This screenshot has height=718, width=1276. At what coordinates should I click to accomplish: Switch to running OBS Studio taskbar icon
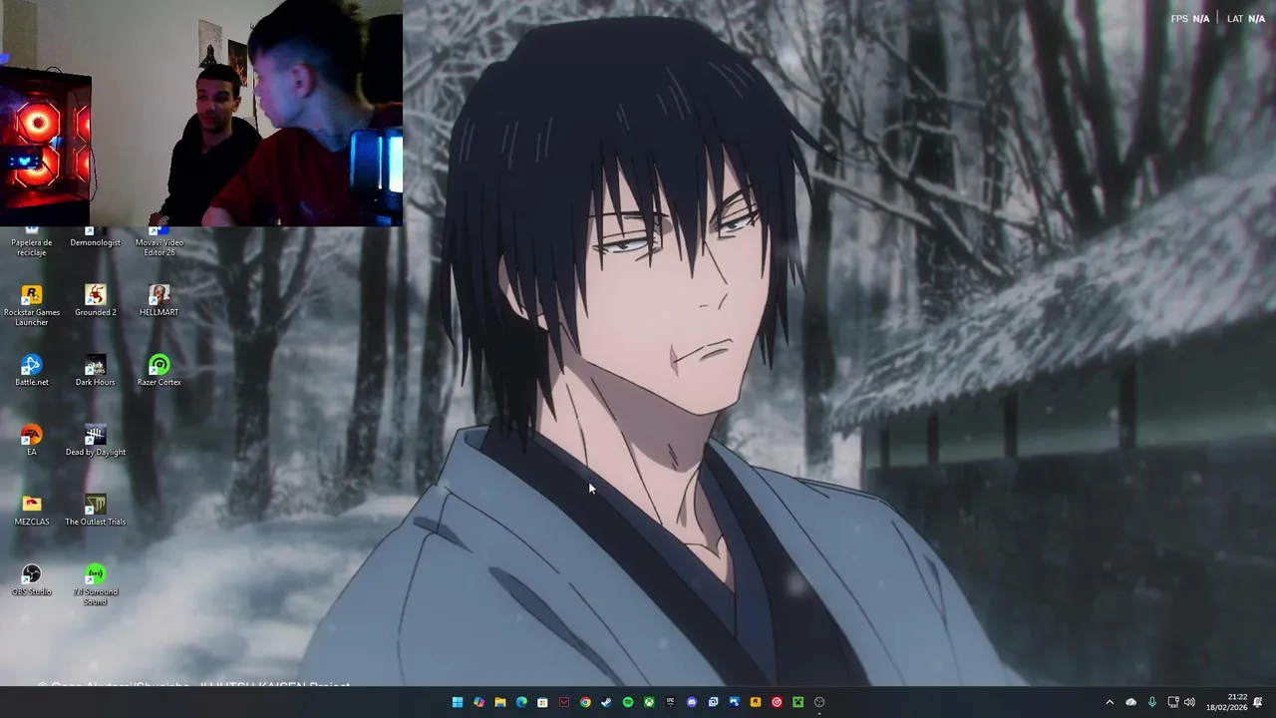coord(819,702)
